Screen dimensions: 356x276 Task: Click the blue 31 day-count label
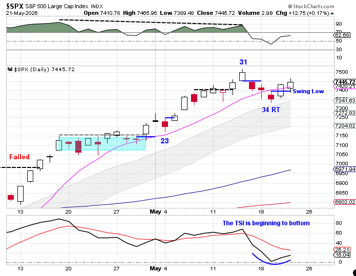pyautogui.click(x=243, y=62)
